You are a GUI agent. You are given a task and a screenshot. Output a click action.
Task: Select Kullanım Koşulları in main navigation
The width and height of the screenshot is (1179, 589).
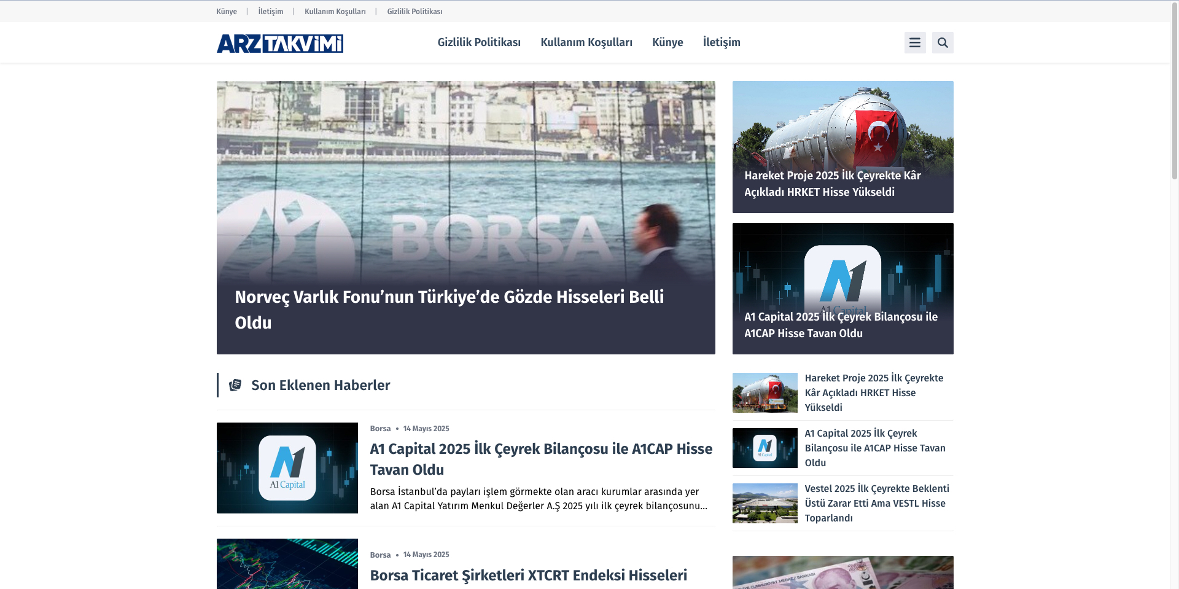586,42
